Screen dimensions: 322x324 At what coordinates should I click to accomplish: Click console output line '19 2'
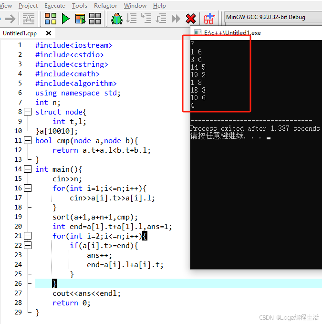pyautogui.click(x=198, y=75)
